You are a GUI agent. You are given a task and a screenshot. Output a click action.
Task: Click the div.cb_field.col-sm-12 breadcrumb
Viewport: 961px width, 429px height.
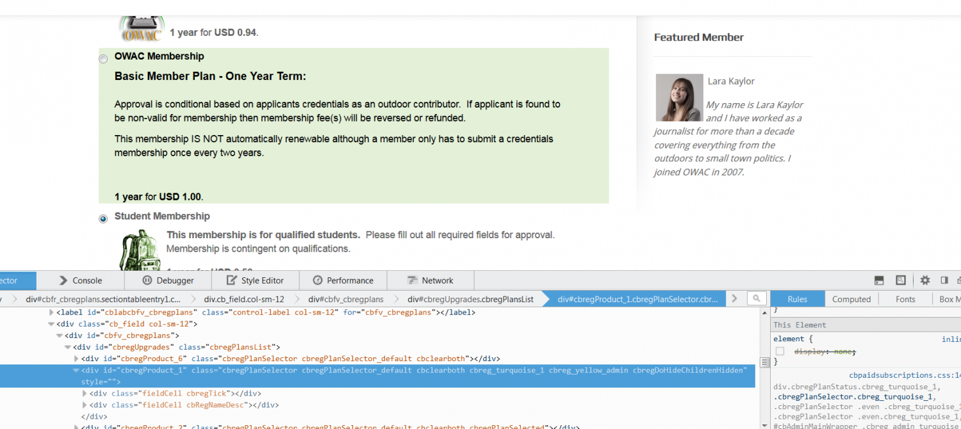[244, 299]
